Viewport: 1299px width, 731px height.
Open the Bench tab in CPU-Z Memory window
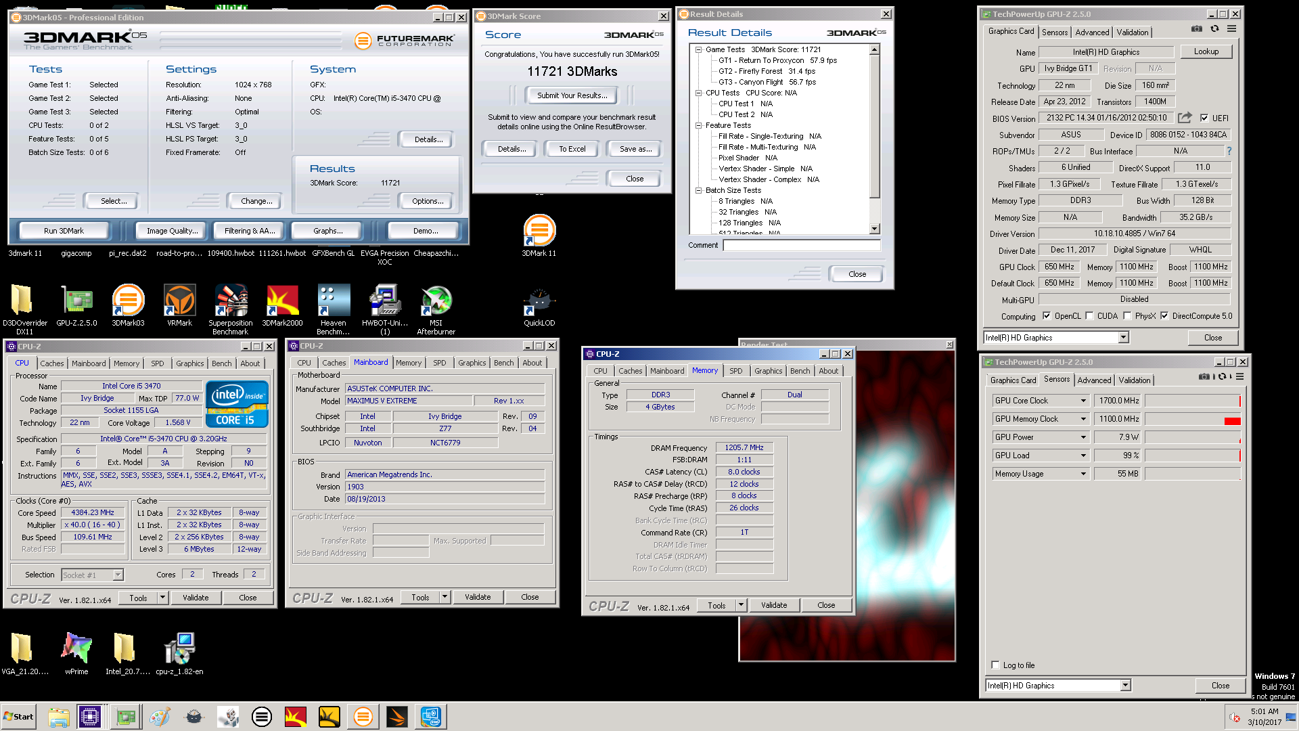point(800,371)
